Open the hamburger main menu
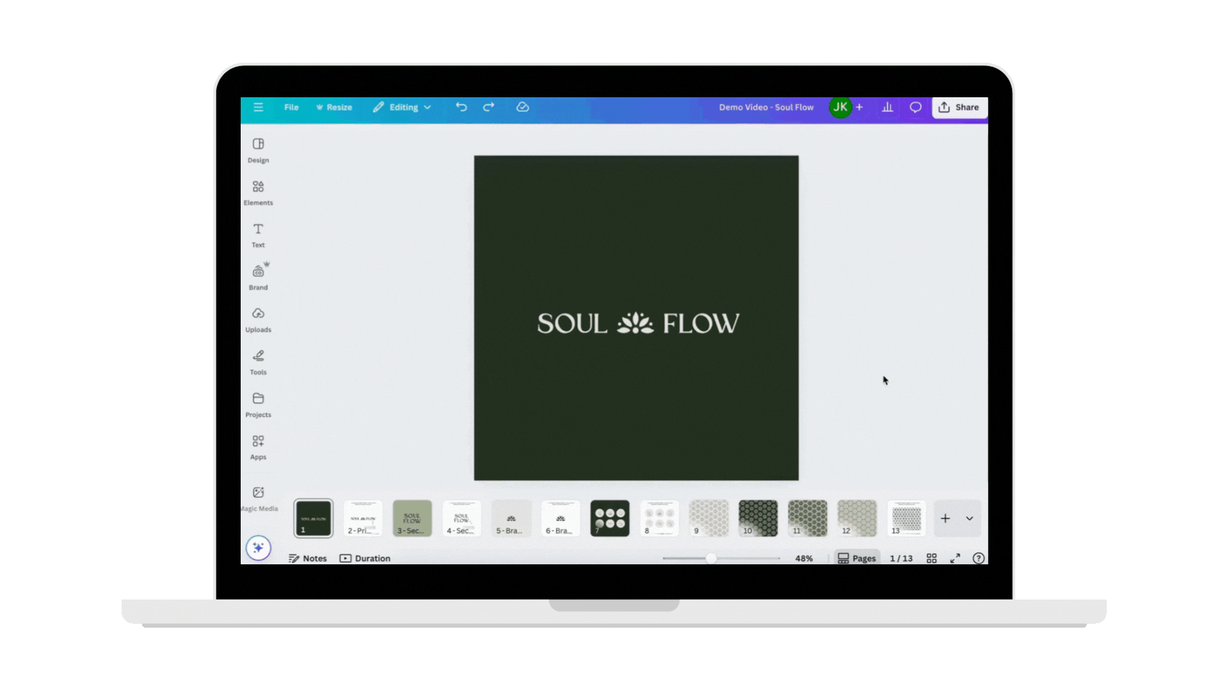Image resolution: width=1229 pixels, height=691 pixels. pyautogui.click(x=258, y=107)
